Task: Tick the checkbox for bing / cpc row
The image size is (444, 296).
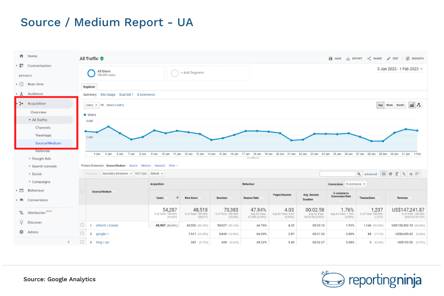Action: [x=82, y=242]
